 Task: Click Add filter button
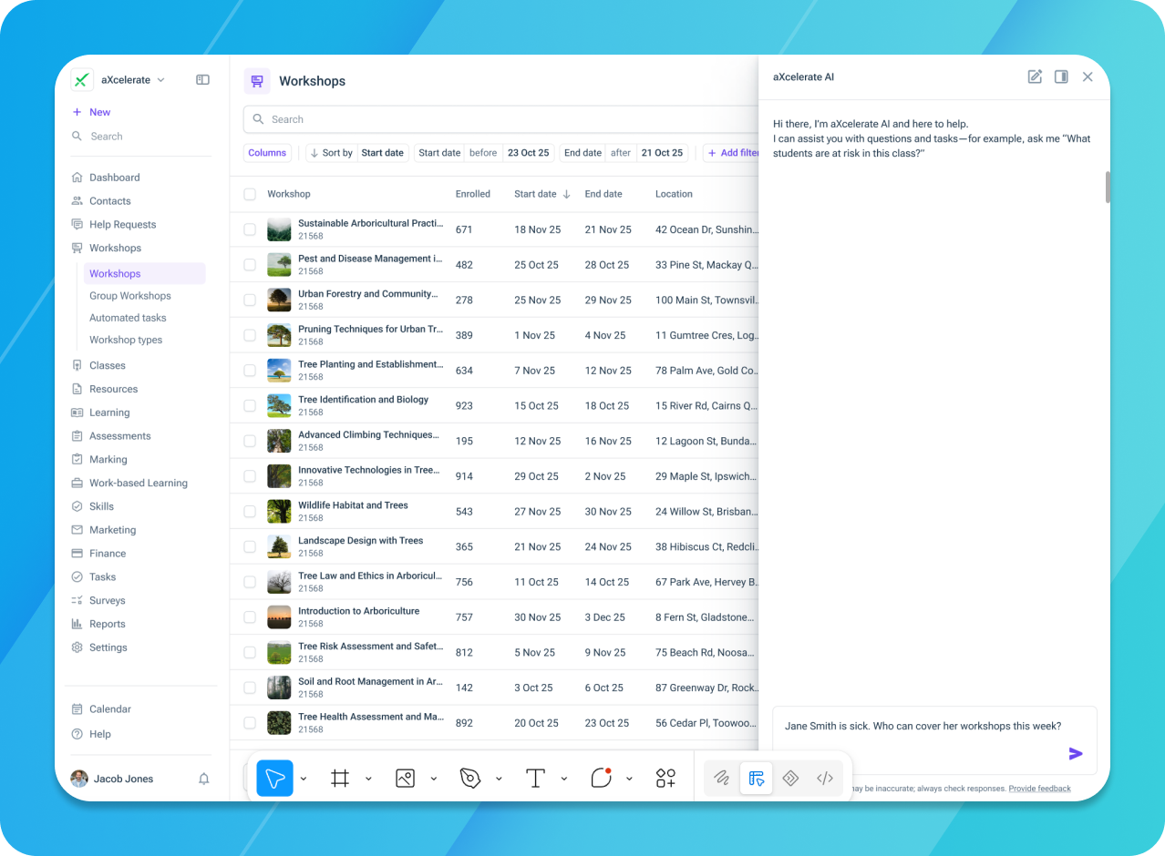pyautogui.click(x=732, y=153)
